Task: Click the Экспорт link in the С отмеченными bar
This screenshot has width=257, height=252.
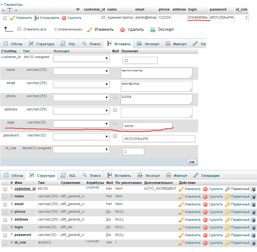Action: tap(166, 30)
